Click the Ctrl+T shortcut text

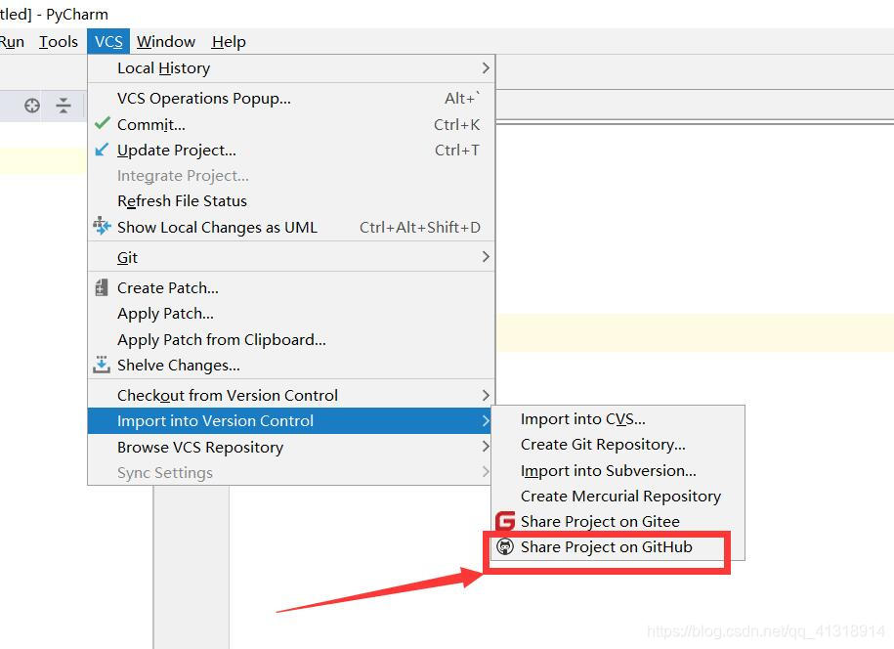[456, 150]
